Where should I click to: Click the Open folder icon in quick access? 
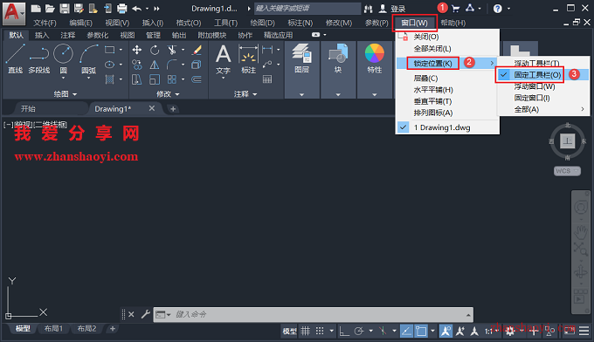pyautogui.click(x=50, y=9)
